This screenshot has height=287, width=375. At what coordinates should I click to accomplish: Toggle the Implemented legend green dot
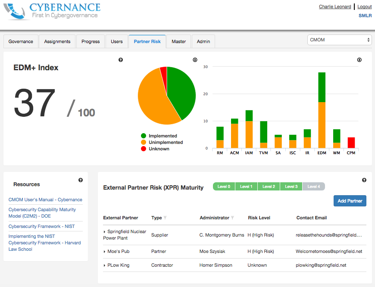coord(144,136)
